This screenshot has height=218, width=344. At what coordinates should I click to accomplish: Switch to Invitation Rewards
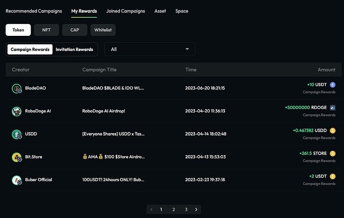coord(75,50)
